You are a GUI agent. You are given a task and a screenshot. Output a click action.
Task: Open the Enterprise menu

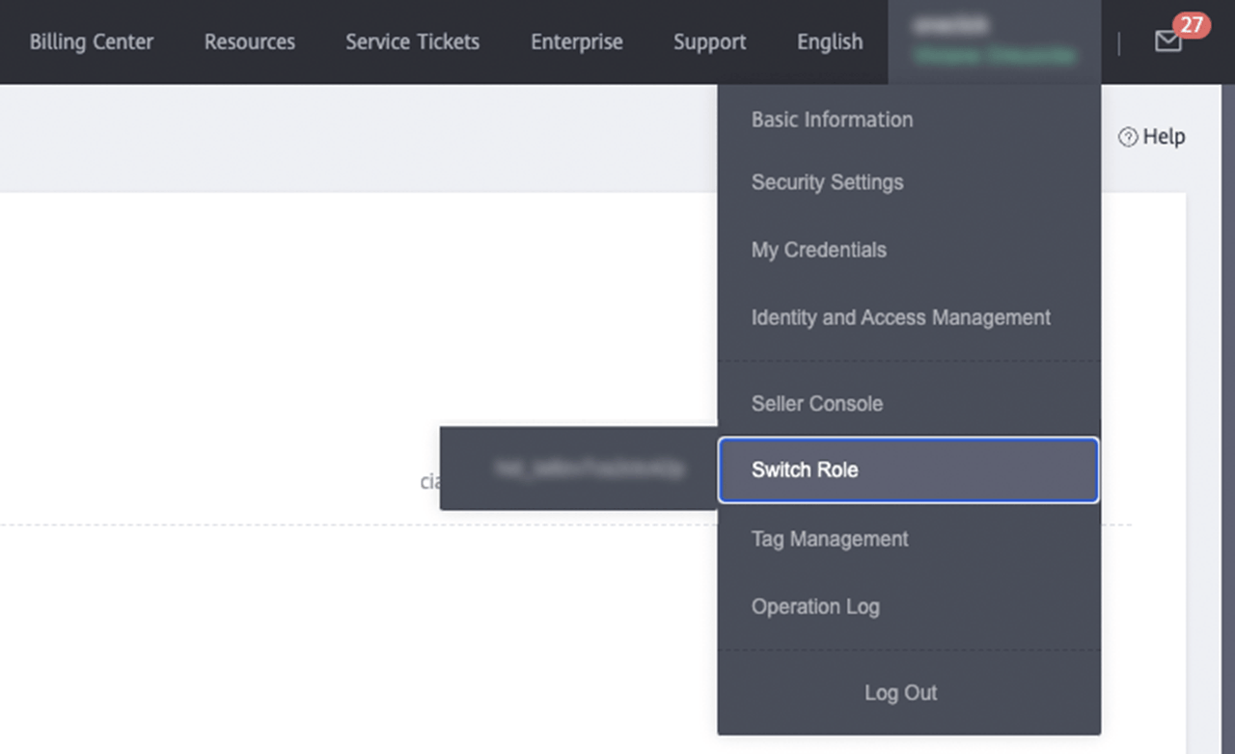click(x=576, y=42)
